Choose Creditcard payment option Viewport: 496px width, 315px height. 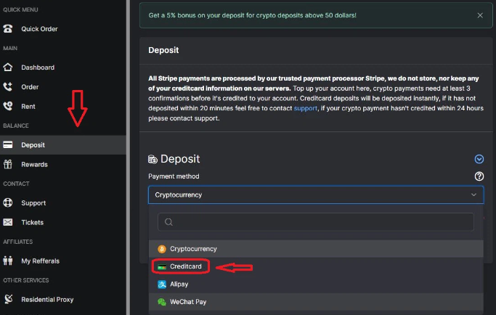(x=185, y=266)
